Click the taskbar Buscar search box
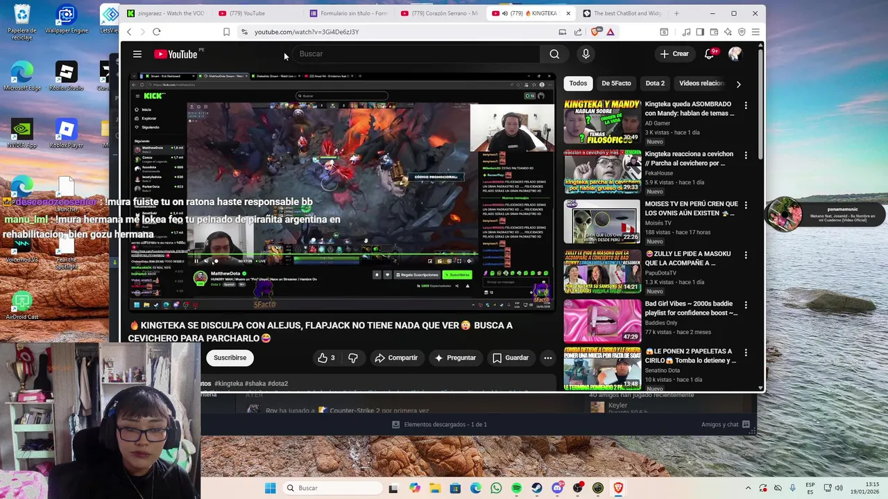 332,488
